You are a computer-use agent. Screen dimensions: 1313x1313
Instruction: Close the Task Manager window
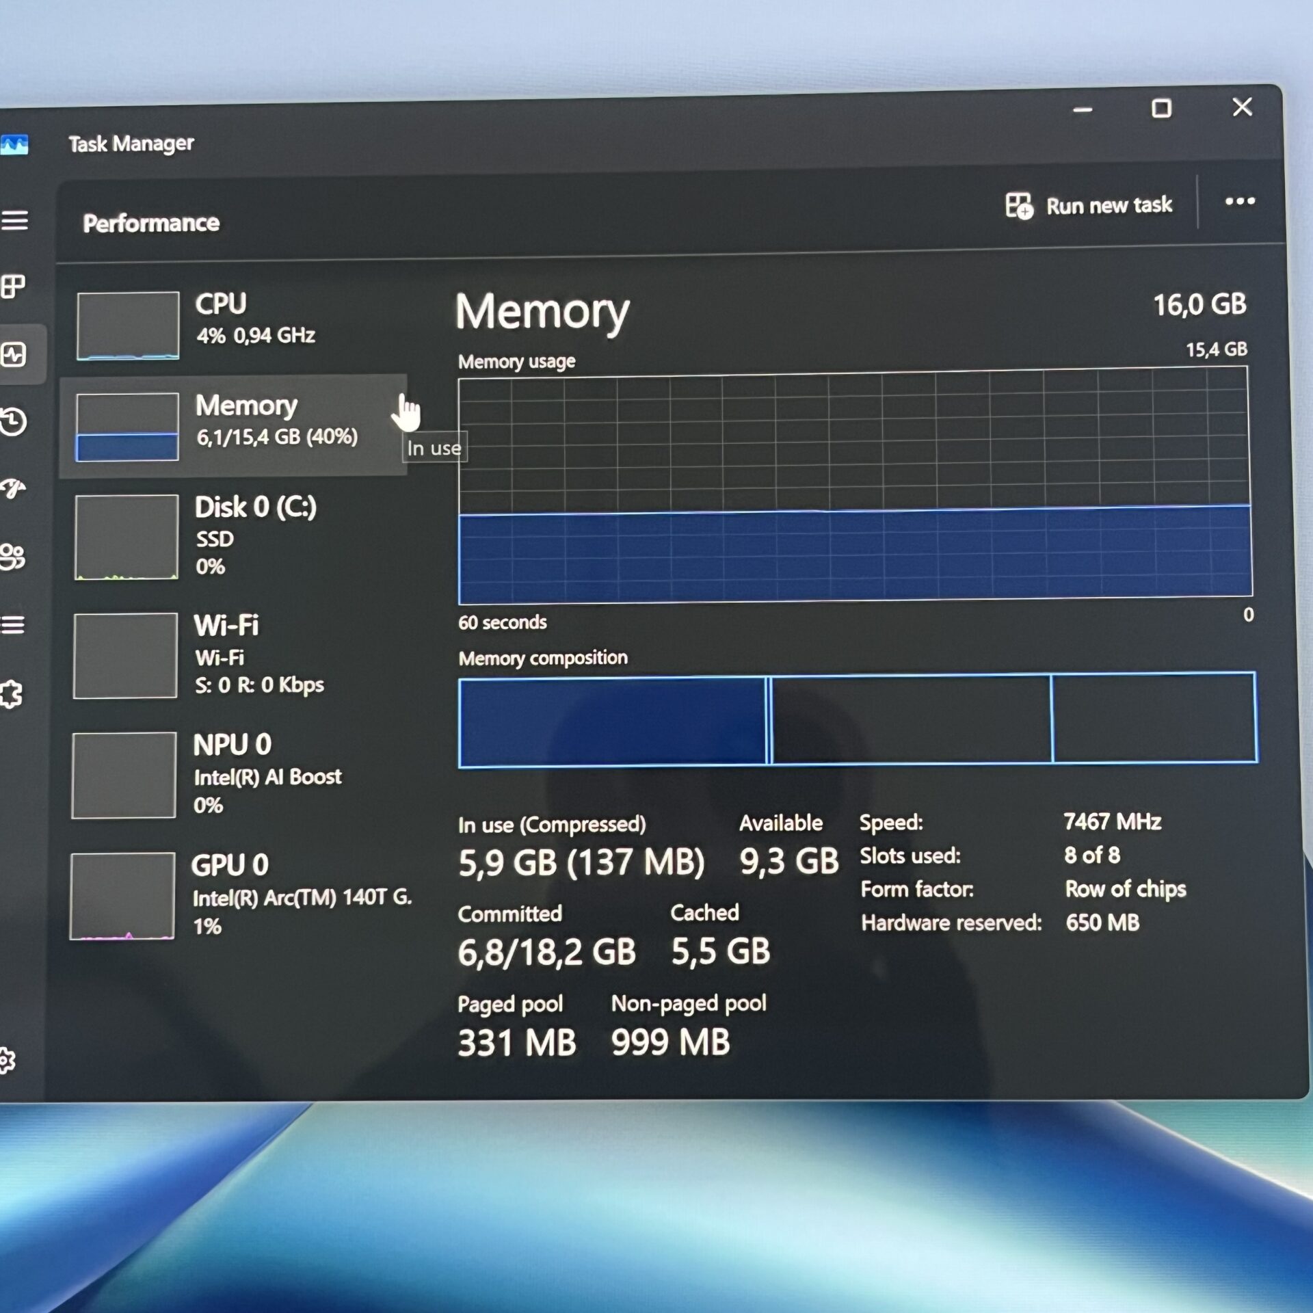[1242, 107]
